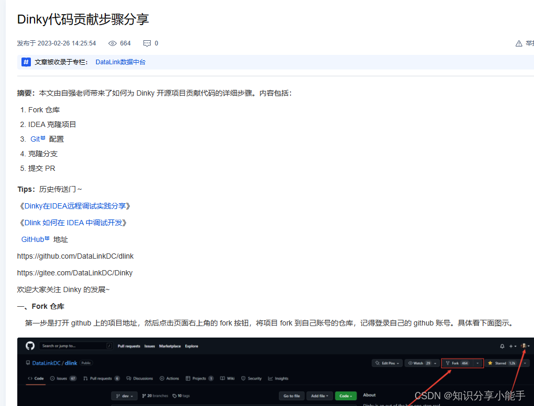Select Issues in GitHub top navigation

point(150,346)
